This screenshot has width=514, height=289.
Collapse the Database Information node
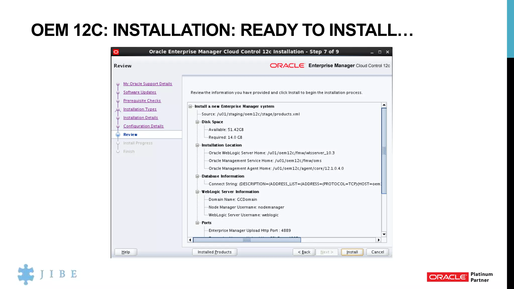197,176
